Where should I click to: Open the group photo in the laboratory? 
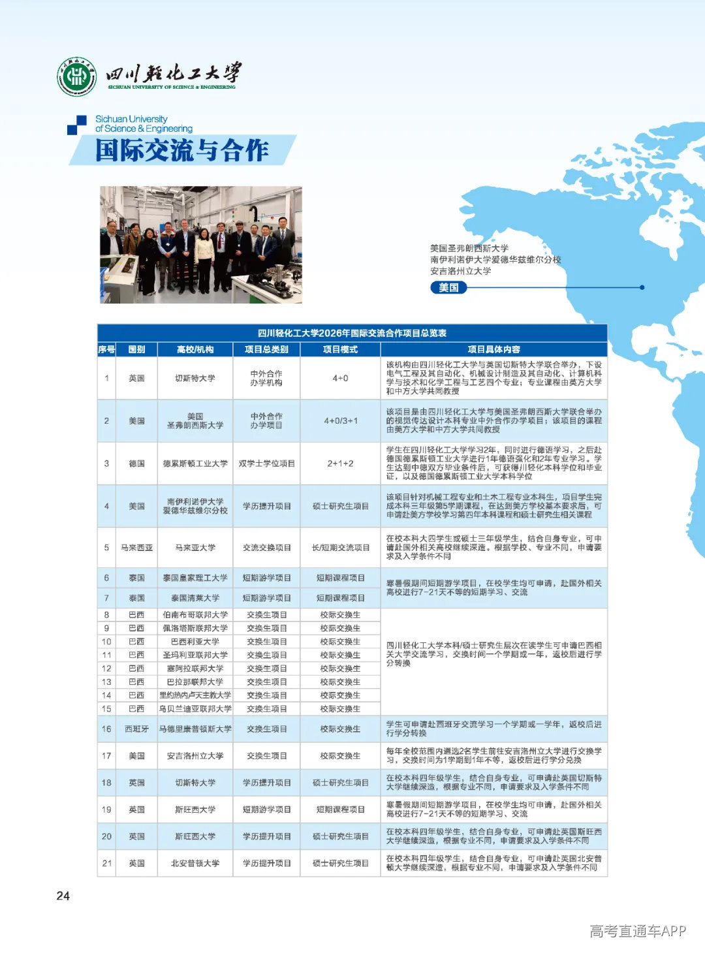click(200, 245)
